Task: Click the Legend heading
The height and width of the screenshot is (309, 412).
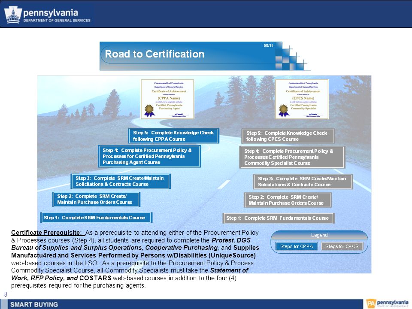Action: tap(319, 235)
